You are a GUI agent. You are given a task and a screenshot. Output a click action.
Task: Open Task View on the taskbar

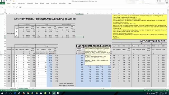11,93
